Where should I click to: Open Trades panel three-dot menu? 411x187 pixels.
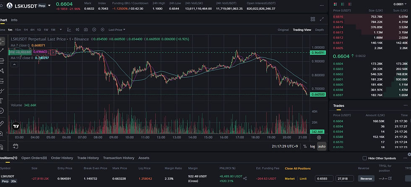coord(406,105)
